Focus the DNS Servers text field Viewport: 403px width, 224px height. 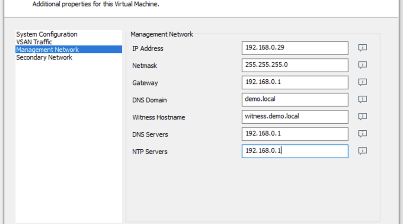(x=295, y=134)
